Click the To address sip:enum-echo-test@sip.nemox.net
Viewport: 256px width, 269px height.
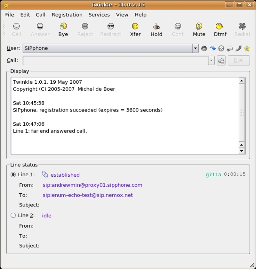coord(88,195)
